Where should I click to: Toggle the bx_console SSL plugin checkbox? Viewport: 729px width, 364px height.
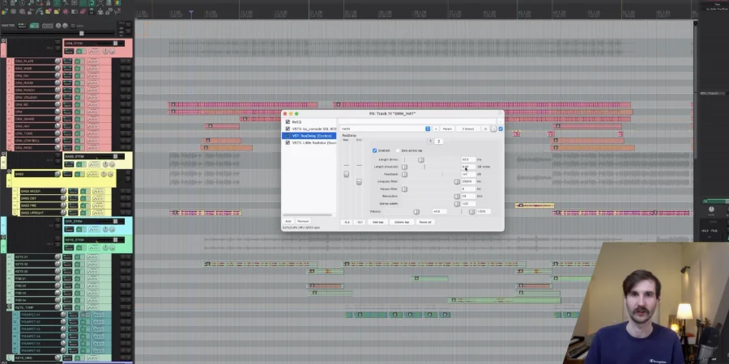coord(288,129)
